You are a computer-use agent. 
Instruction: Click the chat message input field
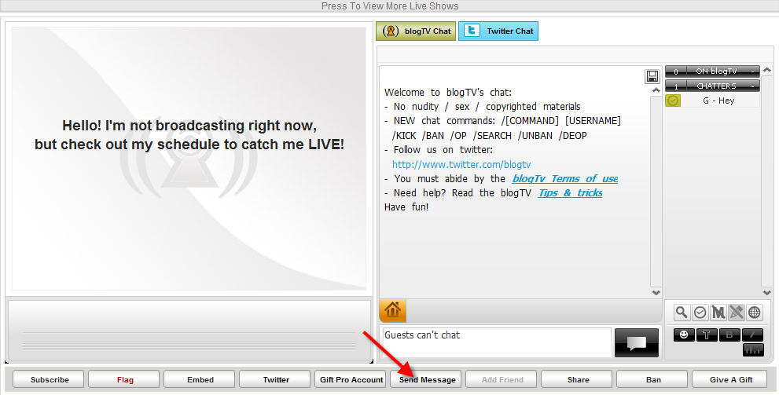[x=495, y=342]
